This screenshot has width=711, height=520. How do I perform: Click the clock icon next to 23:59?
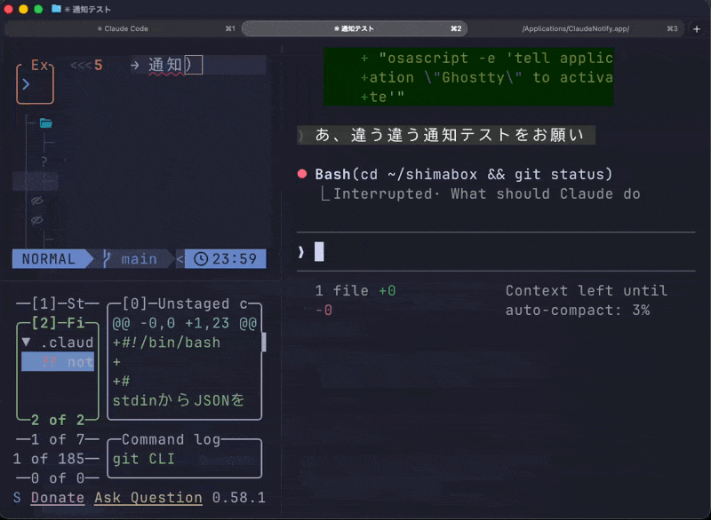pyautogui.click(x=201, y=258)
